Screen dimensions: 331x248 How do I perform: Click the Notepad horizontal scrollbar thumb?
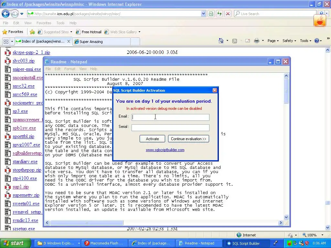pos(87,223)
